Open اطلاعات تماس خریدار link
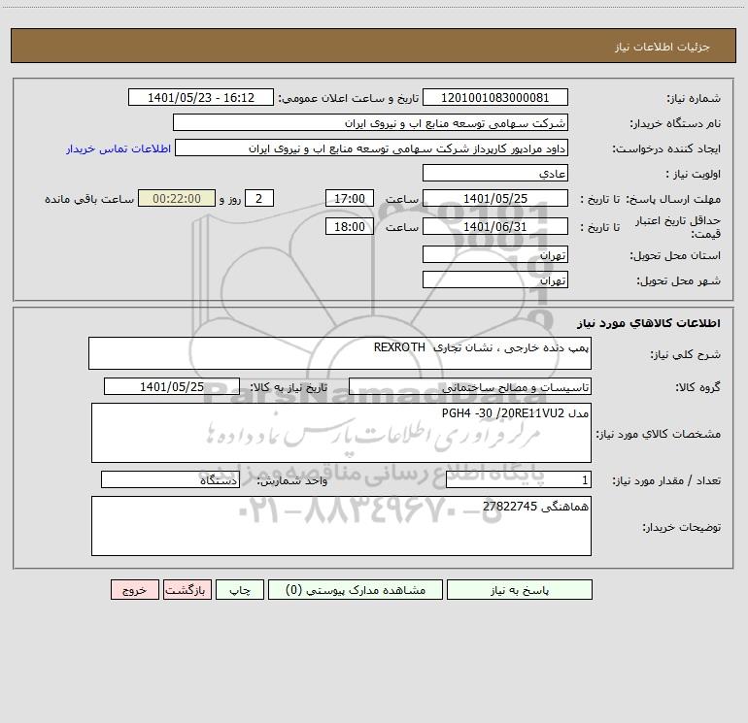The image size is (748, 723). 119,148
